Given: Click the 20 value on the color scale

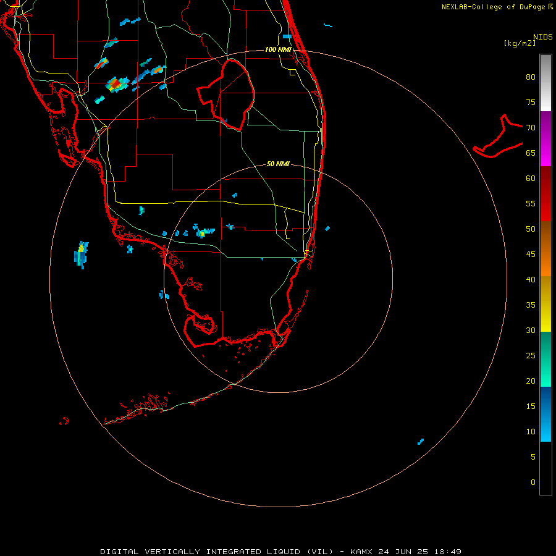Looking at the screenshot, I should (x=531, y=381).
